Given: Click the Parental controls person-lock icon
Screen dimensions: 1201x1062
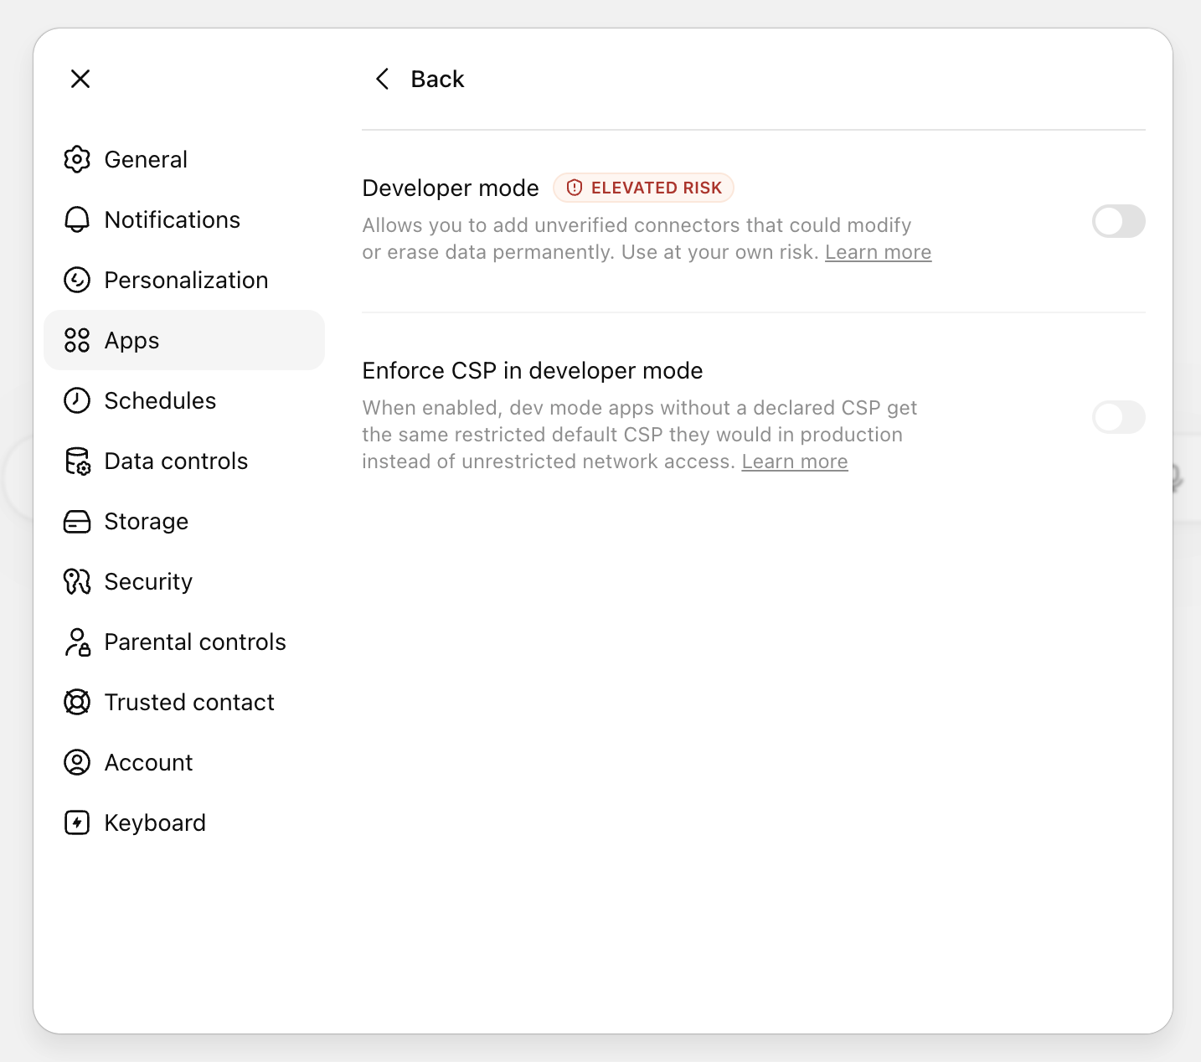Looking at the screenshot, I should [x=77, y=642].
